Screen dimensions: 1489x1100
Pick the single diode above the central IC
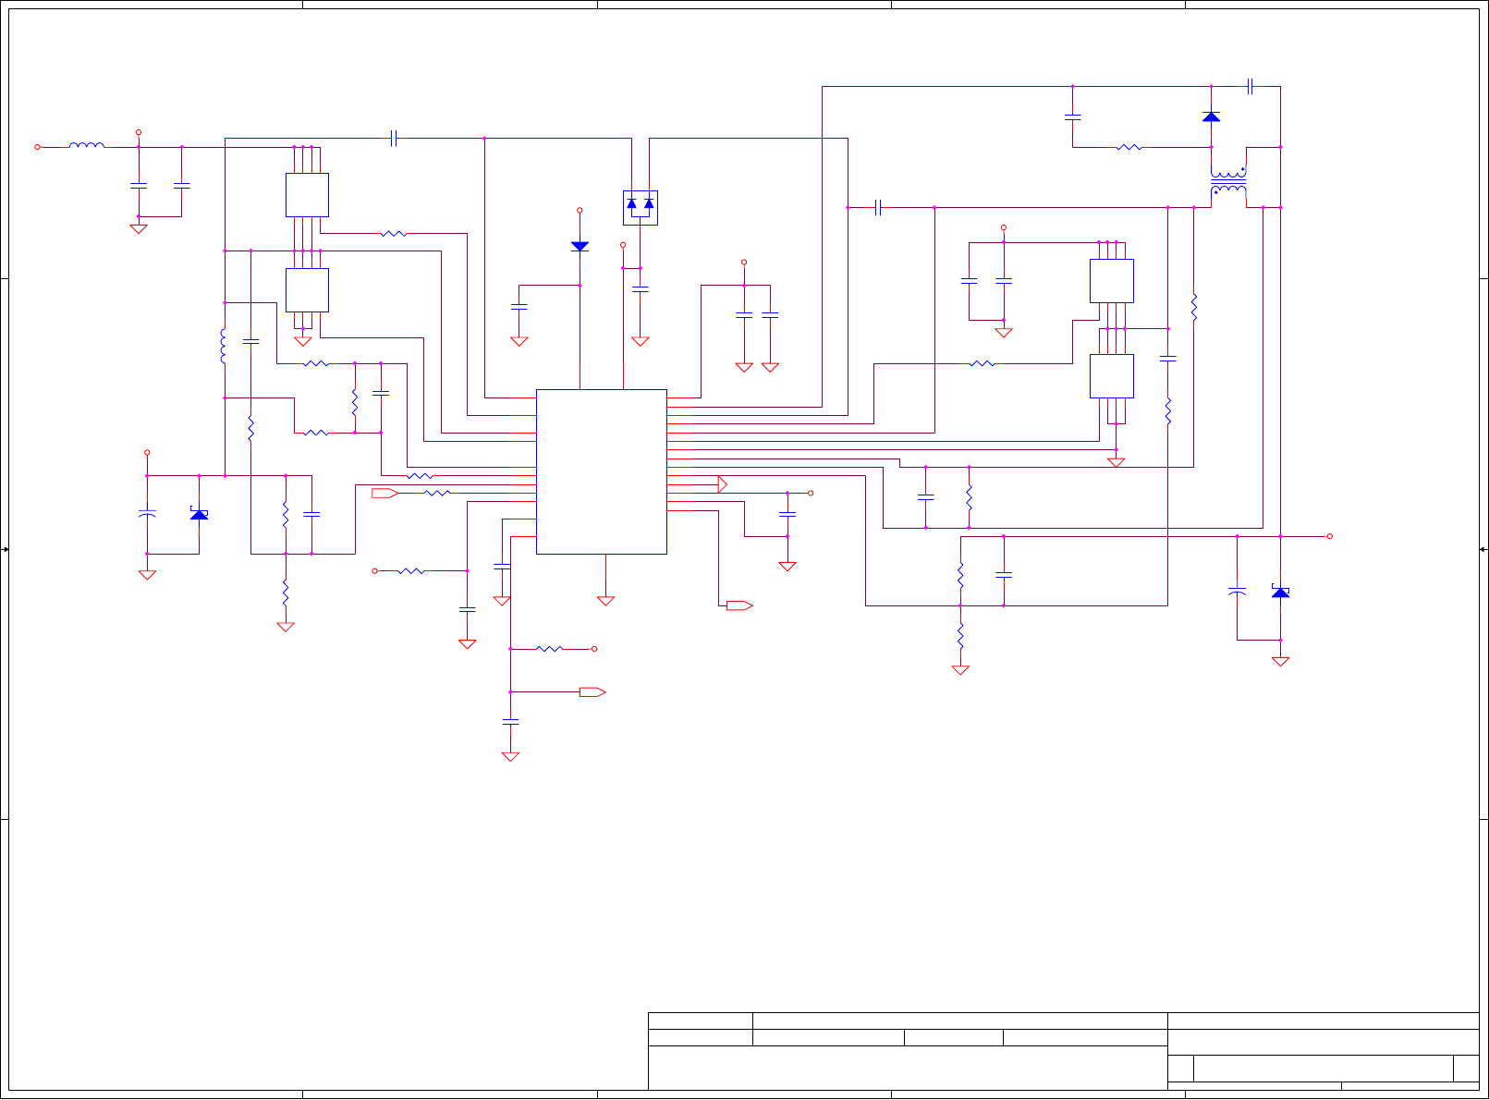click(580, 246)
